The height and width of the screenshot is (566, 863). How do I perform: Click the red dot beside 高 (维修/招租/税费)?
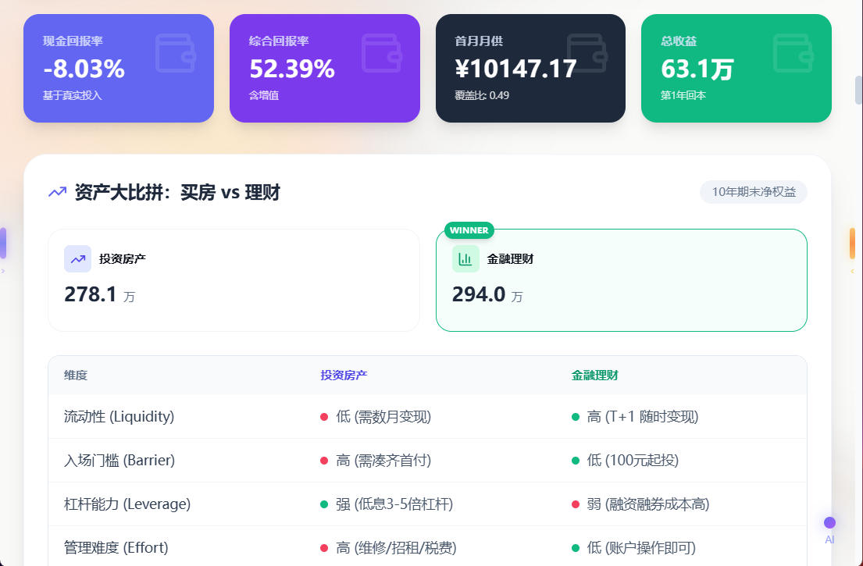pyautogui.click(x=324, y=548)
